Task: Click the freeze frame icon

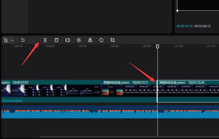Action: [68, 40]
